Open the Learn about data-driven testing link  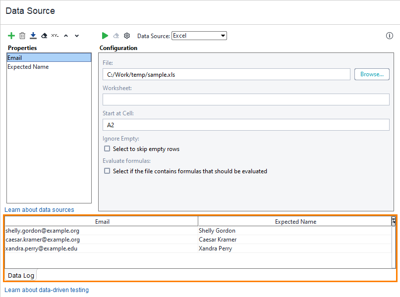click(46, 290)
